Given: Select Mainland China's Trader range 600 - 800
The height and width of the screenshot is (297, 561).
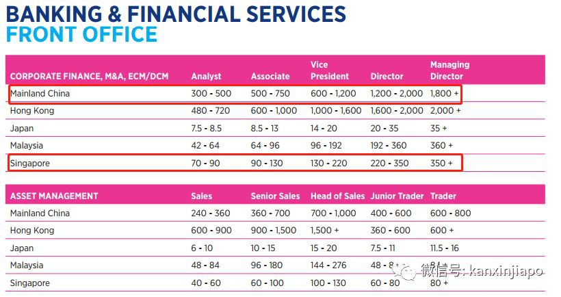Looking at the screenshot, I should tap(450, 213).
